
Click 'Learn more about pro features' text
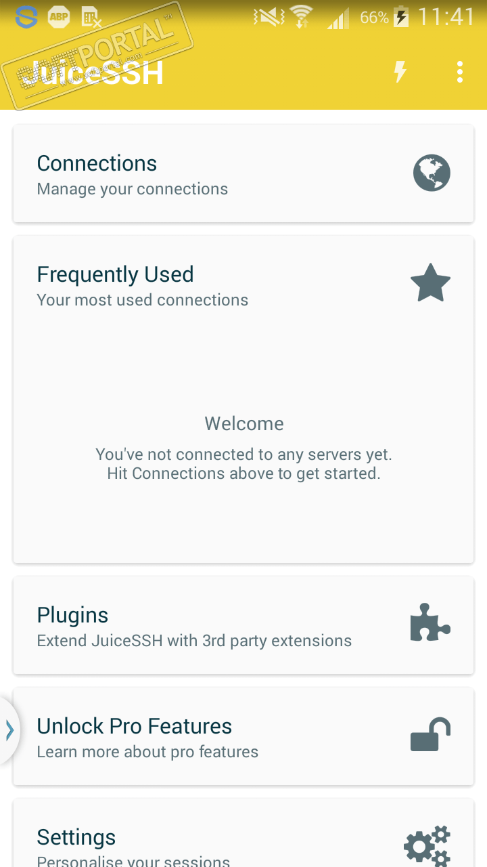click(147, 752)
